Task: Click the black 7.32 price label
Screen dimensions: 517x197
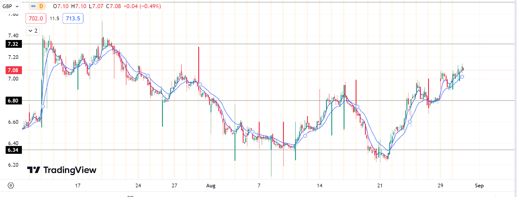Action: coord(13,44)
